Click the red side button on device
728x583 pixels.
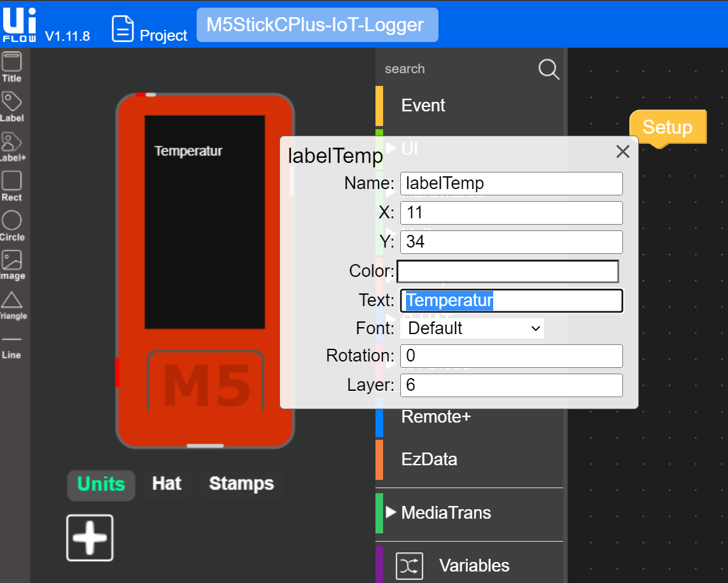118,372
